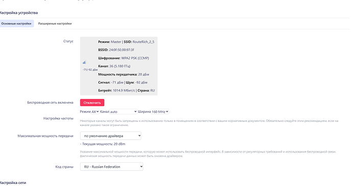The image size is (352, 186).
Task: Click the RouteRich_2_5 SSID value
Action: coord(143,42)
